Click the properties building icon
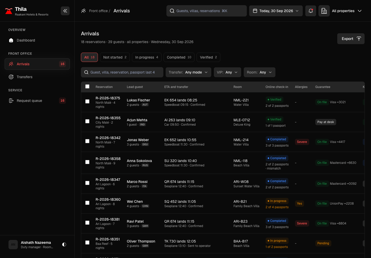 coord(324,11)
